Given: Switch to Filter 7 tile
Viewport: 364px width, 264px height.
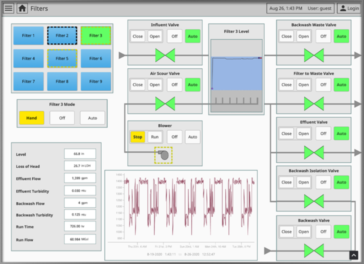Looking at the screenshot, I should point(28,82).
